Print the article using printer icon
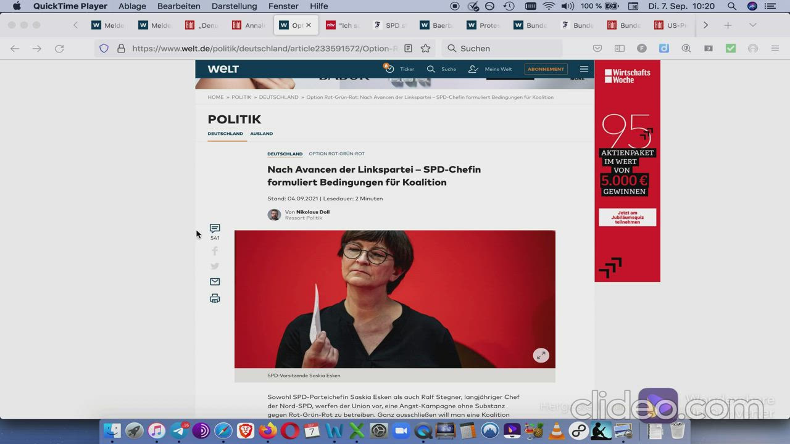The width and height of the screenshot is (790, 444). coord(215,298)
